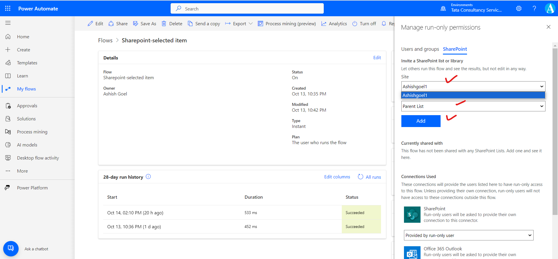Screen dimensions: 558x259
Task: Open the Ask a chatbot button
Action: pos(11,249)
